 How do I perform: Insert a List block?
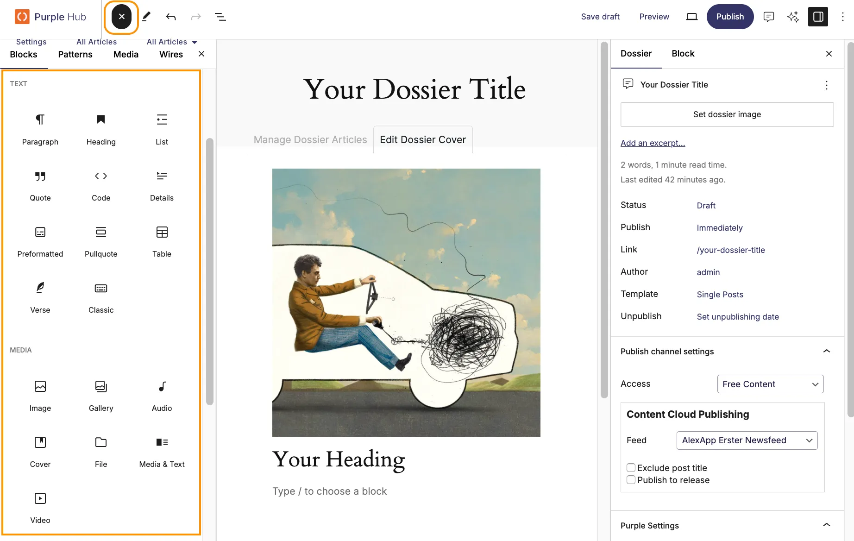pyautogui.click(x=162, y=129)
